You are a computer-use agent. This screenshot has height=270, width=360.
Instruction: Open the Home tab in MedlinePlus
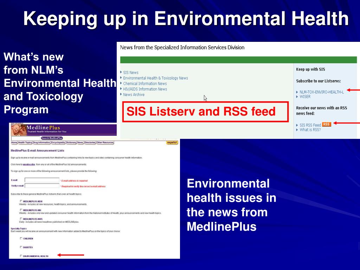pos(14,143)
